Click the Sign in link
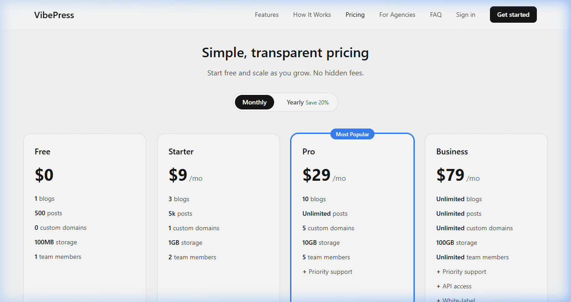Screen dimensions: 571x302 coord(465,15)
